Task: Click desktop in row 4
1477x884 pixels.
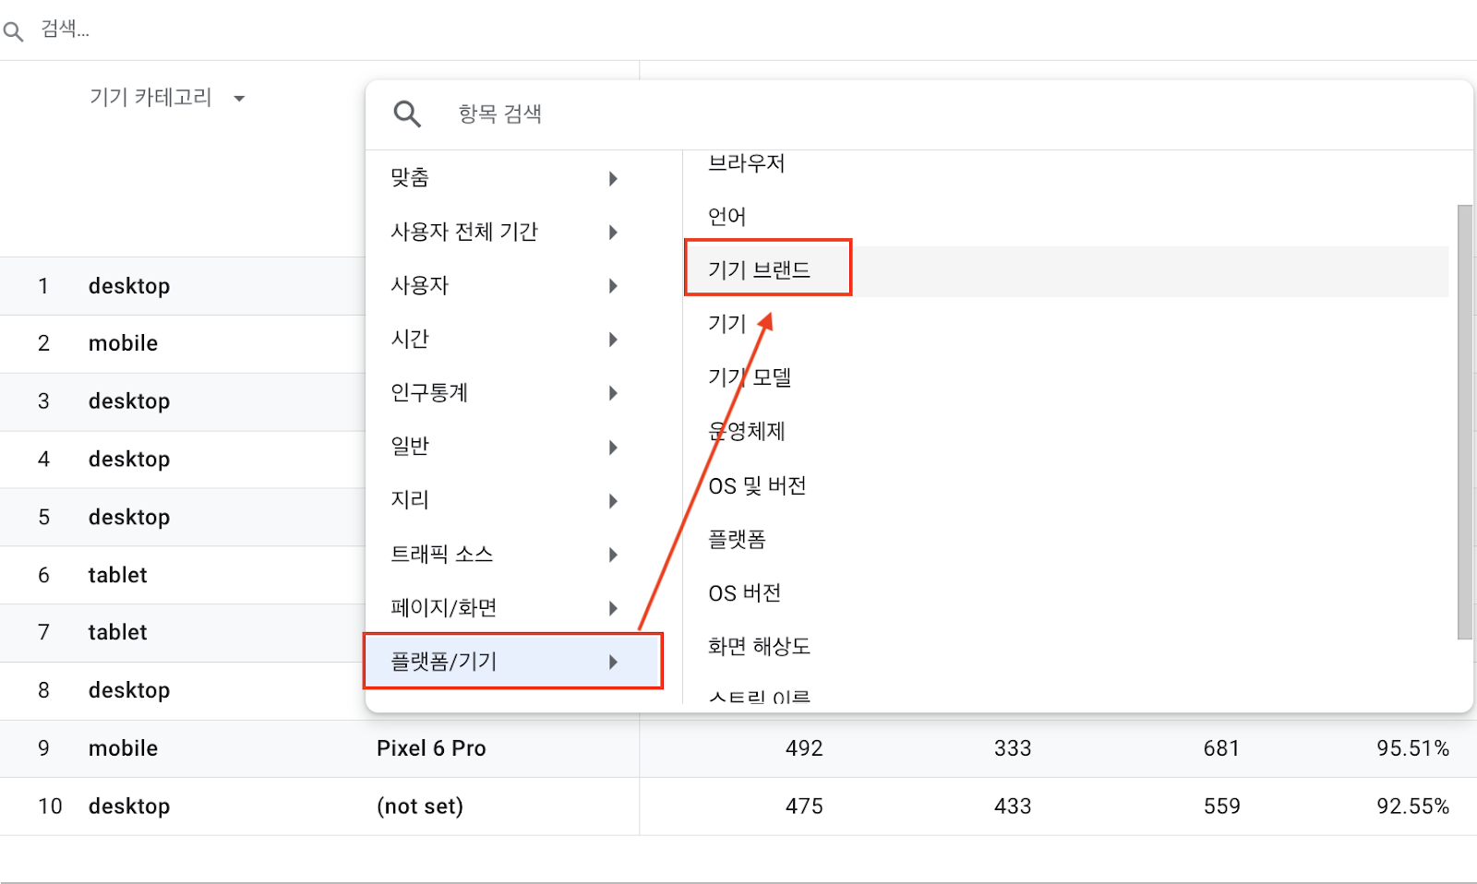Action: [x=129, y=460]
